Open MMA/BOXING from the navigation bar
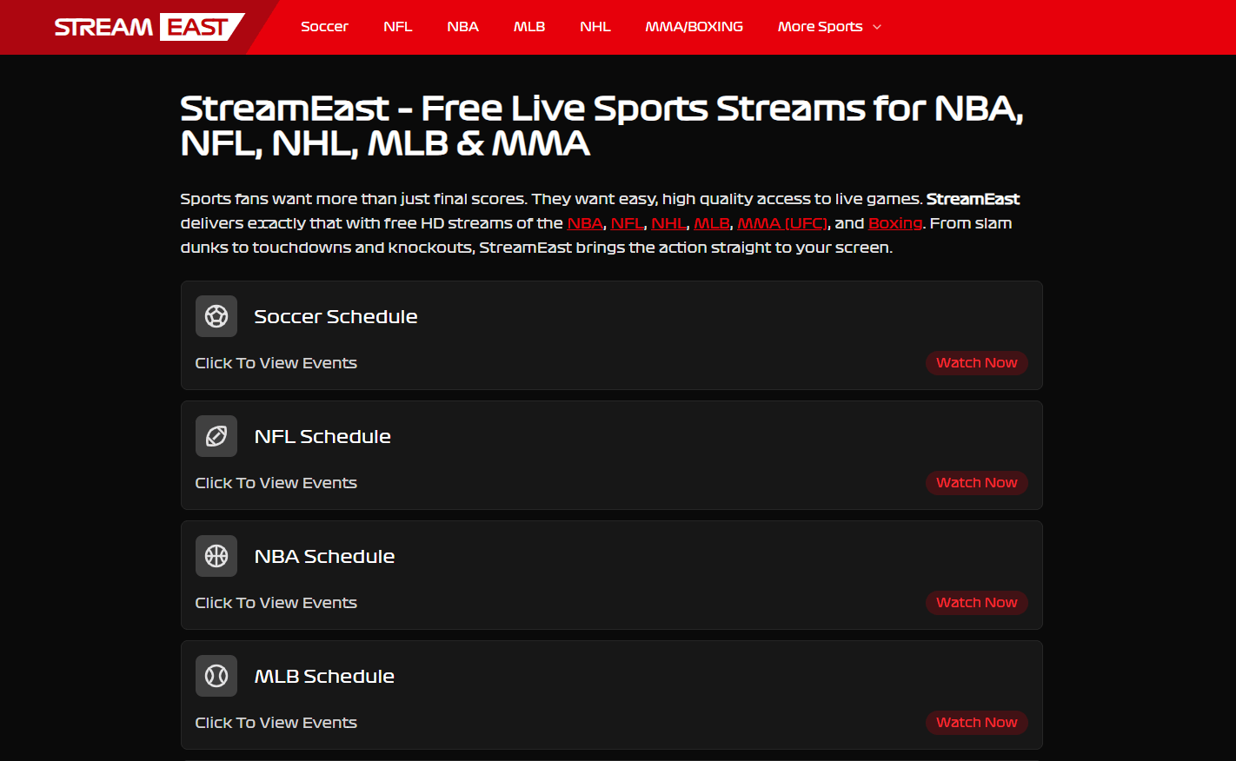Screen dimensions: 1236x761 point(694,27)
